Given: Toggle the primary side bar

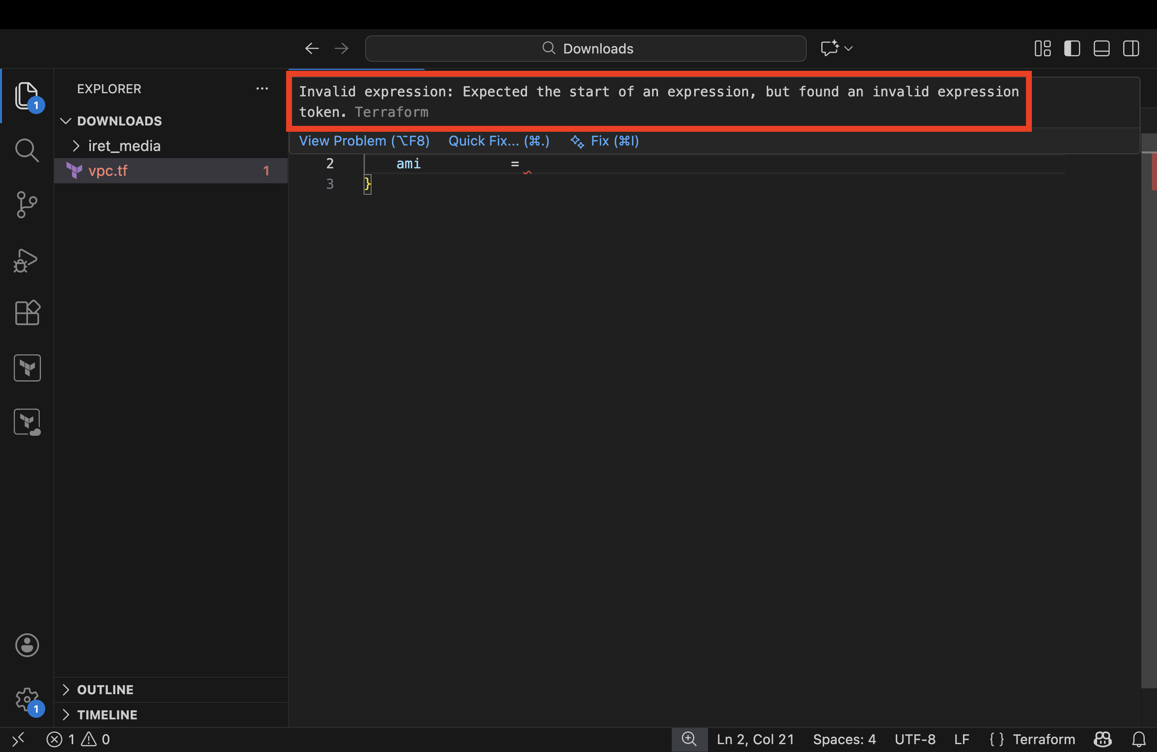Looking at the screenshot, I should click(x=1072, y=49).
